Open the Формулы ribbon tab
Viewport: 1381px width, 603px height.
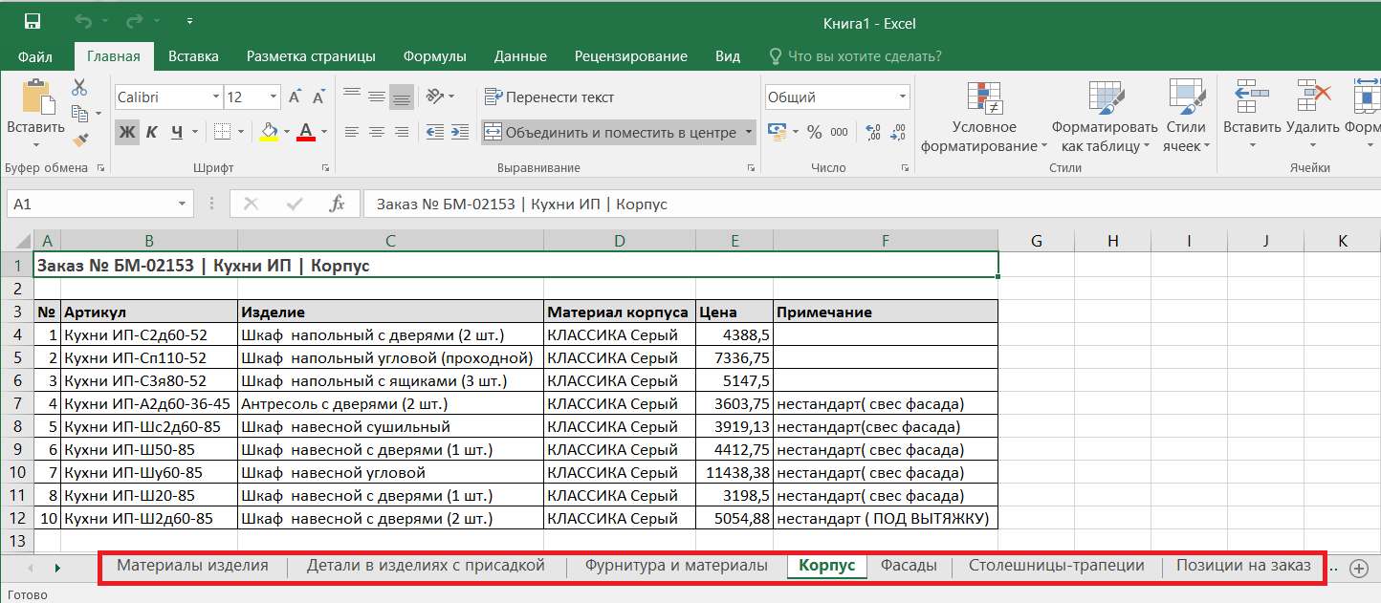434,56
